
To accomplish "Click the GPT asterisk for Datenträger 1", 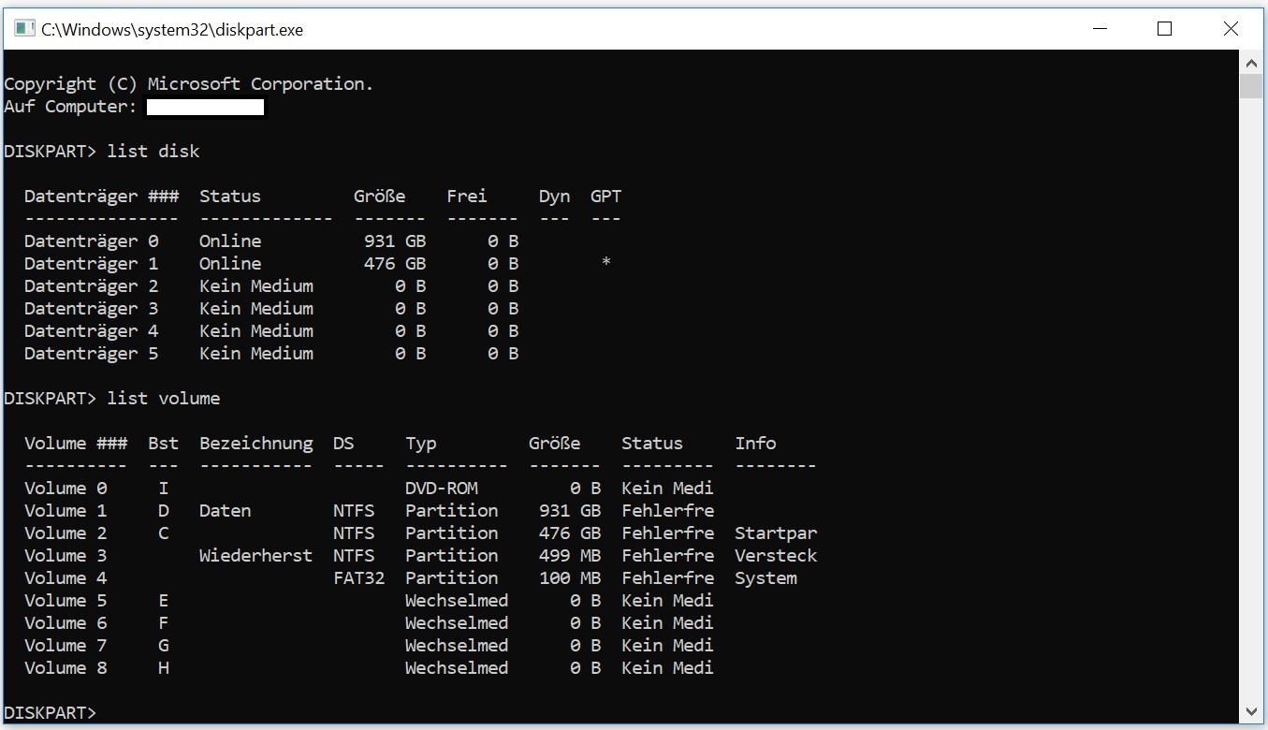I will click(606, 264).
